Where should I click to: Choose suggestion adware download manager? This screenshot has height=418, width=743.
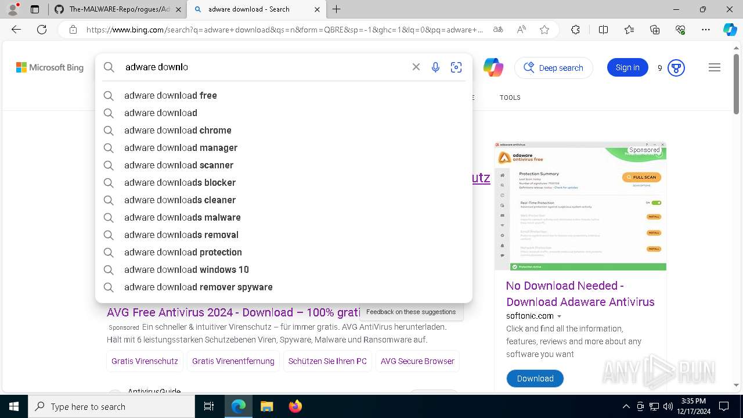click(284, 147)
